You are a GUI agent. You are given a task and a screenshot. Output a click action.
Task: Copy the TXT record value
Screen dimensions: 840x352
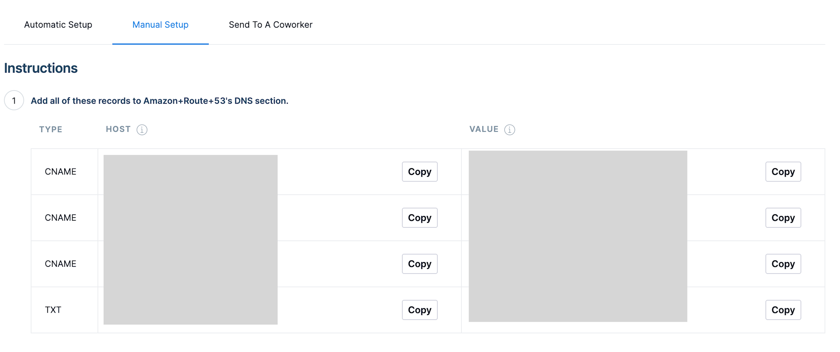tap(783, 310)
